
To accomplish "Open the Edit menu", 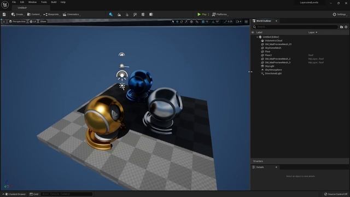I will (22, 2).
